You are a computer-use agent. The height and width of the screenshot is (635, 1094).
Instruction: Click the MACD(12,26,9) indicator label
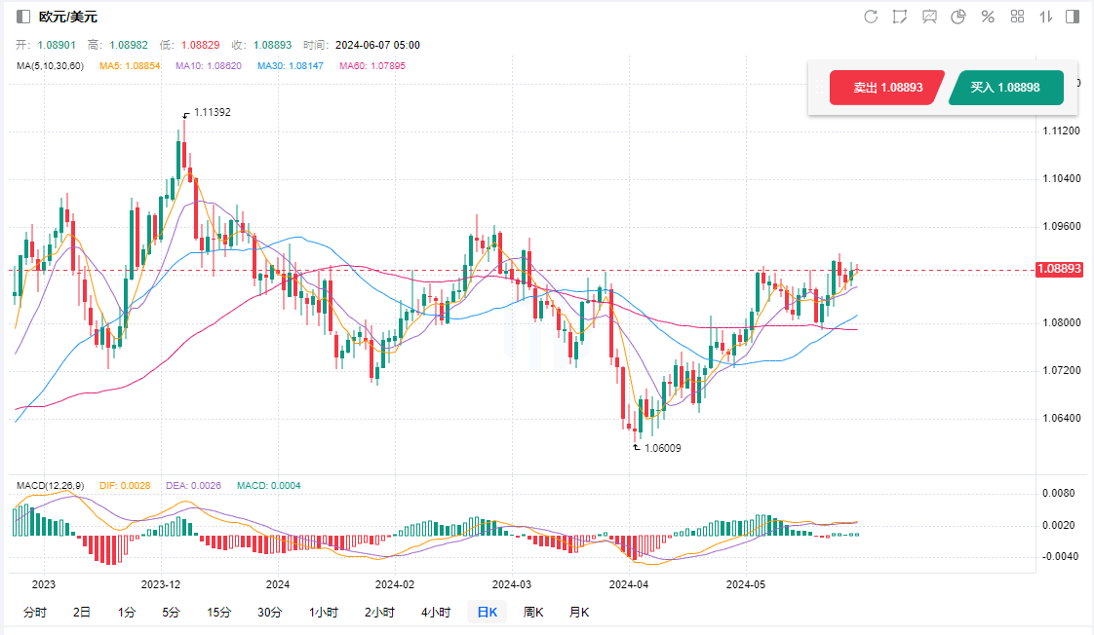click(x=50, y=485)
